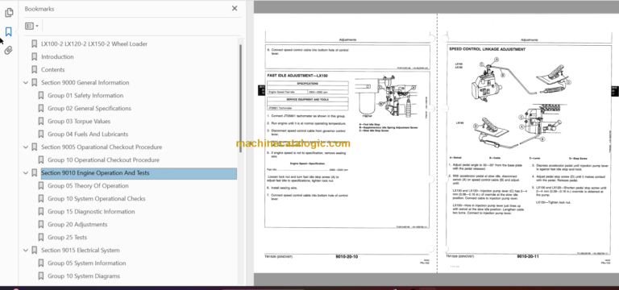Open Group 20 Adjustments bookmark
Image resolution: width=619 pixels, height=290 pixels.
coord(77,225)
